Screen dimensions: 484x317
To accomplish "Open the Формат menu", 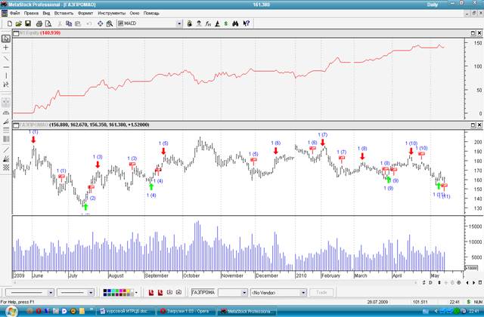I will click(85, 14).
